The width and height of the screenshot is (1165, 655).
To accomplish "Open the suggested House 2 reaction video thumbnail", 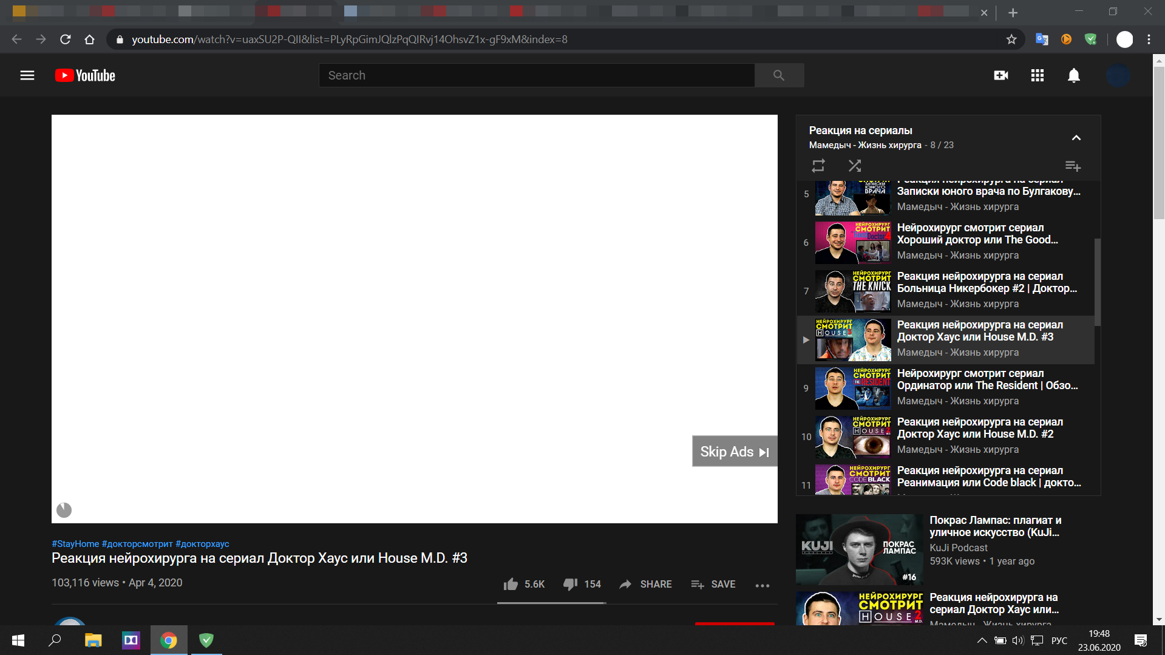I will tap(859, 608).
